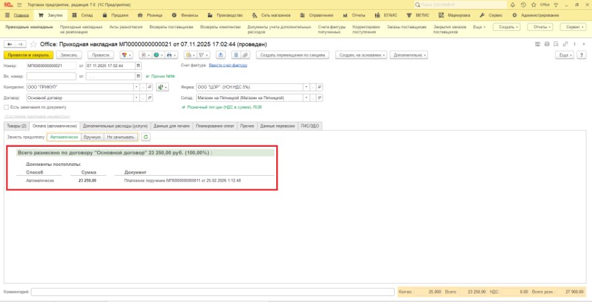Open the Склад value in new form
The height and width of the screenshot is (304, 592).
coord(320,98)
